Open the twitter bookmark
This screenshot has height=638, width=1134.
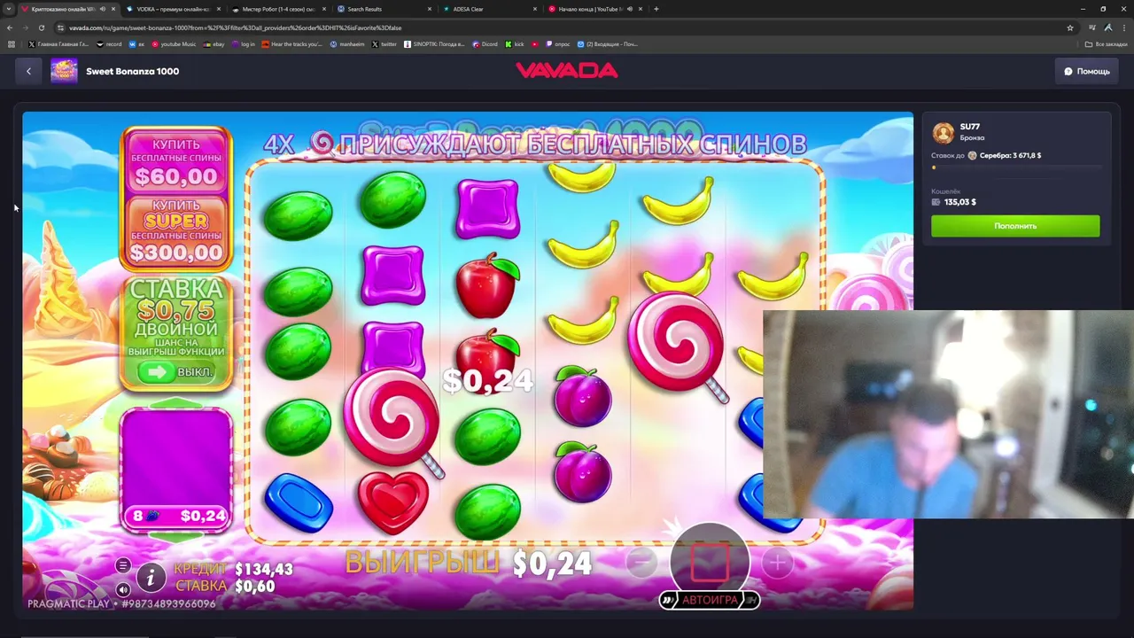[x=384, y=44]
